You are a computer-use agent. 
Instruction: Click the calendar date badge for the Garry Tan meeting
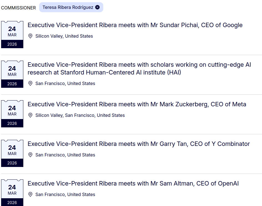[12, 153]
